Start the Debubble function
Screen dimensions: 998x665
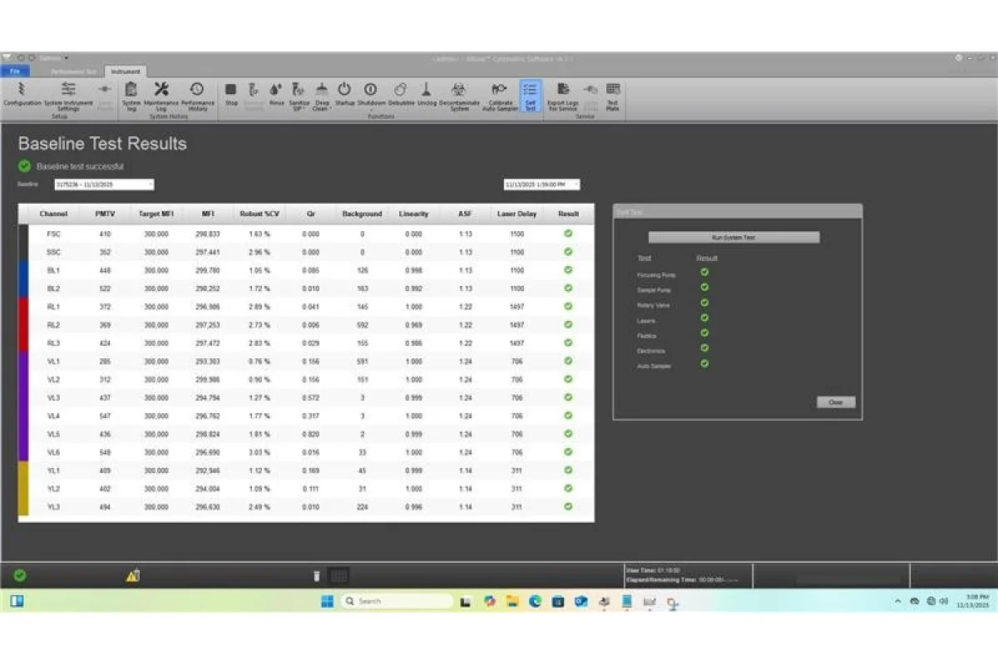pos(400,93)
